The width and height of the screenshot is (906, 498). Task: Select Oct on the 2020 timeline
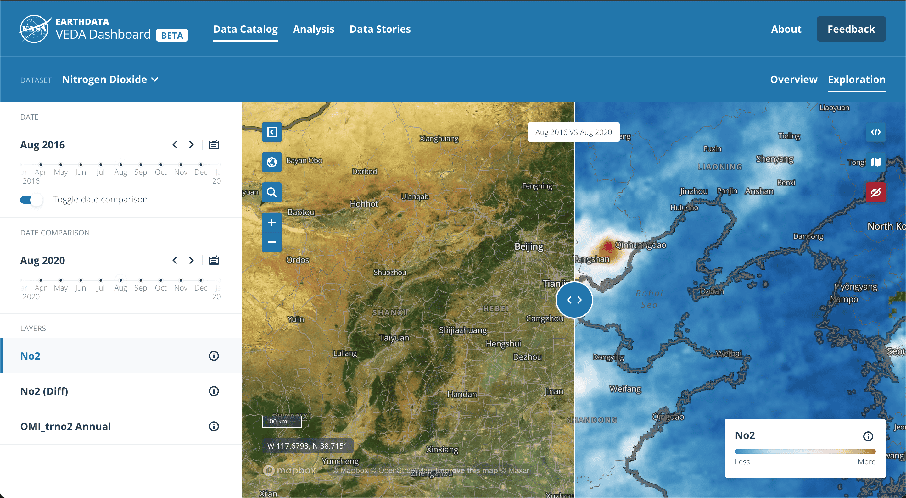tap(161, 280)
